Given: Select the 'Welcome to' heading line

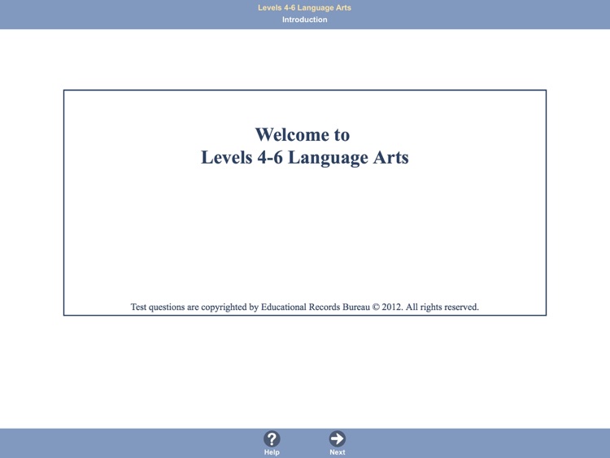Looking at the screenshot, I should [303, 135].
